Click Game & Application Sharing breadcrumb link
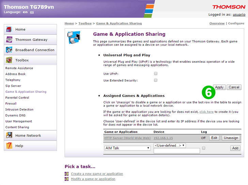This screenshot has height=185, width=248. coord(119,23)
